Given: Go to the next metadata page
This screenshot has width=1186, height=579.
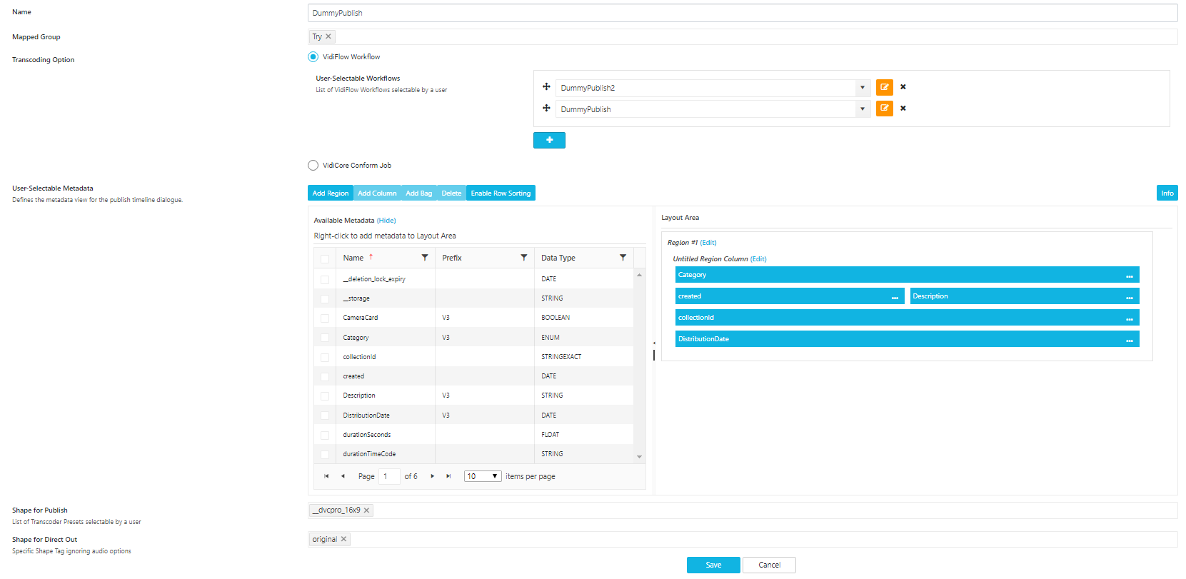Looking at the screenshot, I should pyautogui.click(x=433, y=476).
